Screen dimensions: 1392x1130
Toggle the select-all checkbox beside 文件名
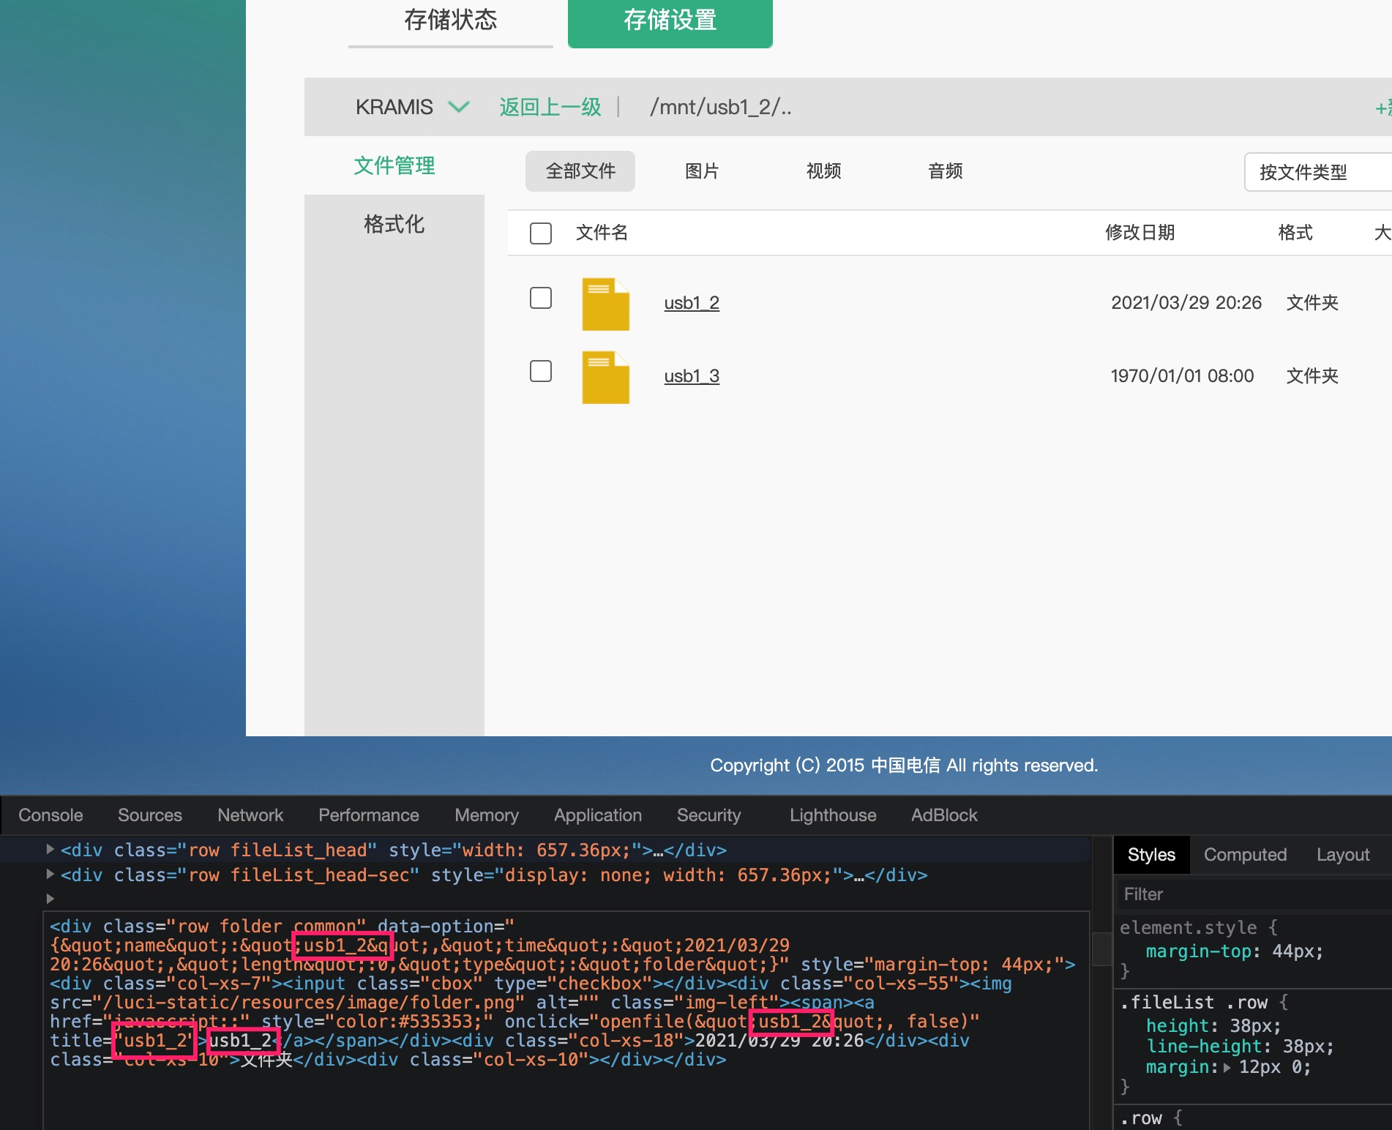541,233
